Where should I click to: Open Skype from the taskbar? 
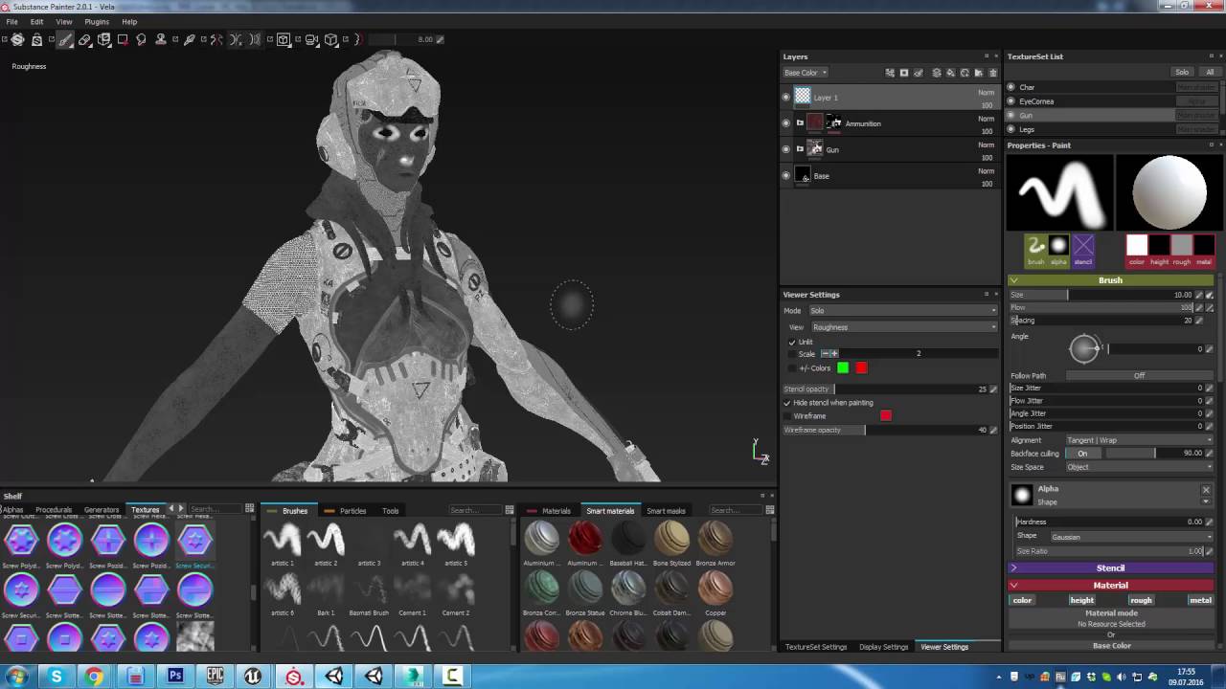pyautogui.click(x=57, y=677)
